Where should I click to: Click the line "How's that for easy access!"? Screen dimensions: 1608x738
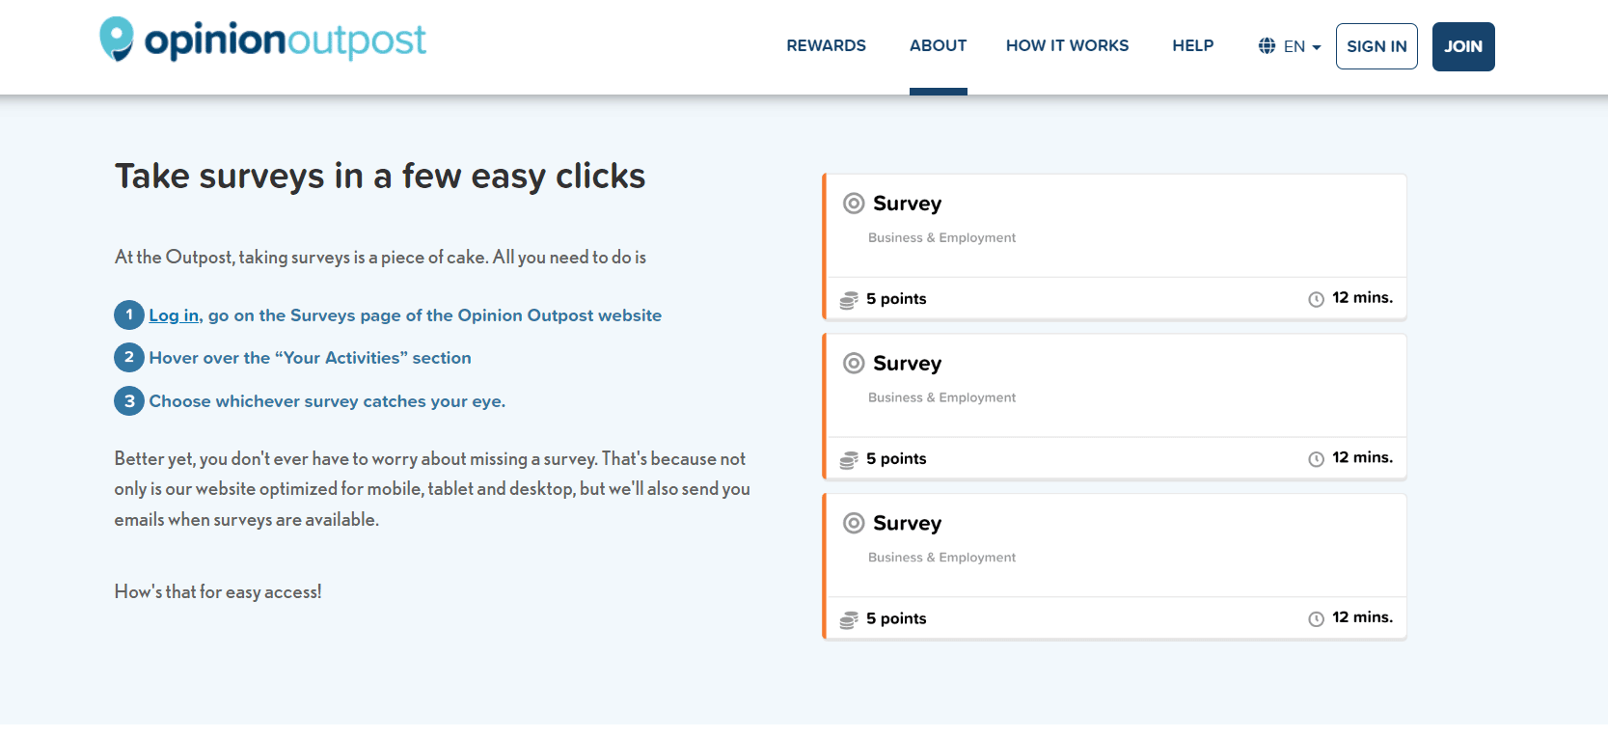(218, 591)
